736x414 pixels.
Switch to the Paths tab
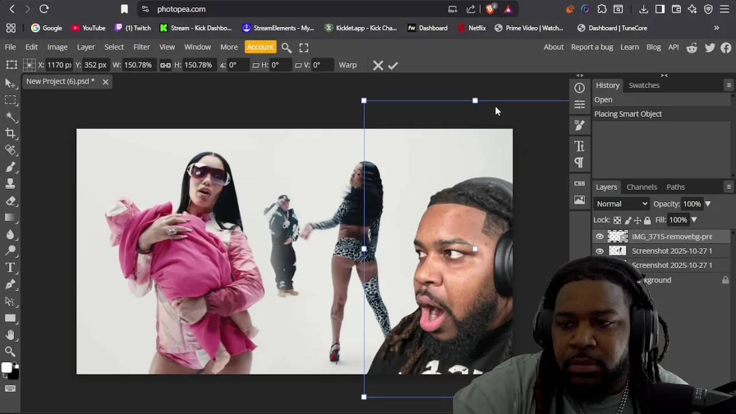pyautogui.click(x=676, y=187)
